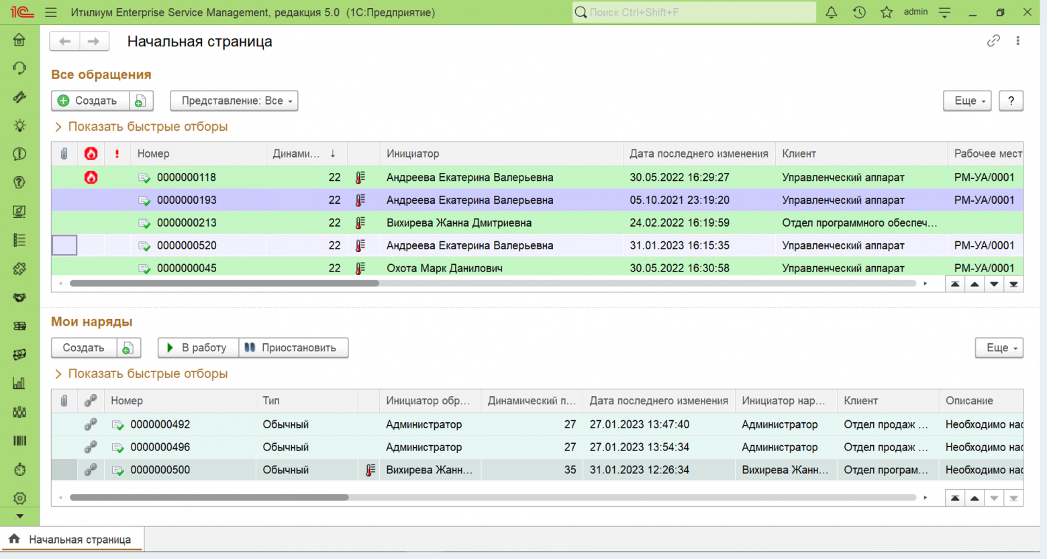Open the stopwatch sidebar icon
1047x559 pixels.
19,470
